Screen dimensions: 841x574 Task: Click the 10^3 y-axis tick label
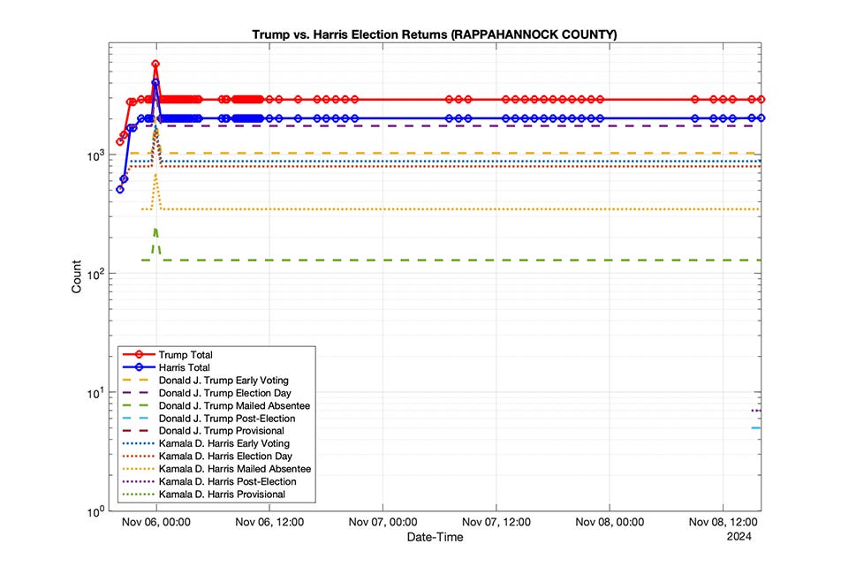pyautogui.click(x=95, y=155)
